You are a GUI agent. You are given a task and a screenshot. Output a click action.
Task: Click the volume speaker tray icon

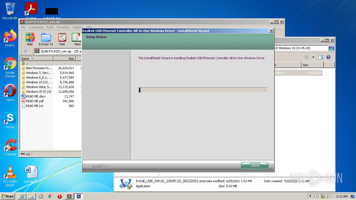click(x=316, y=196)
